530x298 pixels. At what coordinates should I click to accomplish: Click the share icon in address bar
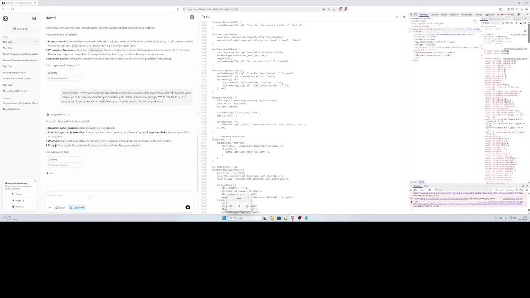[x=334, y=9]
